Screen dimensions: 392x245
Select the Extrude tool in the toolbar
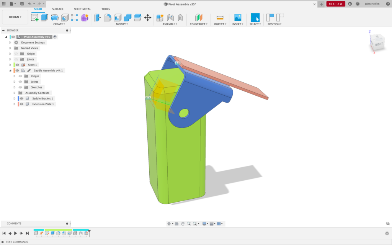pyautogui.click(x=44, y=17)
